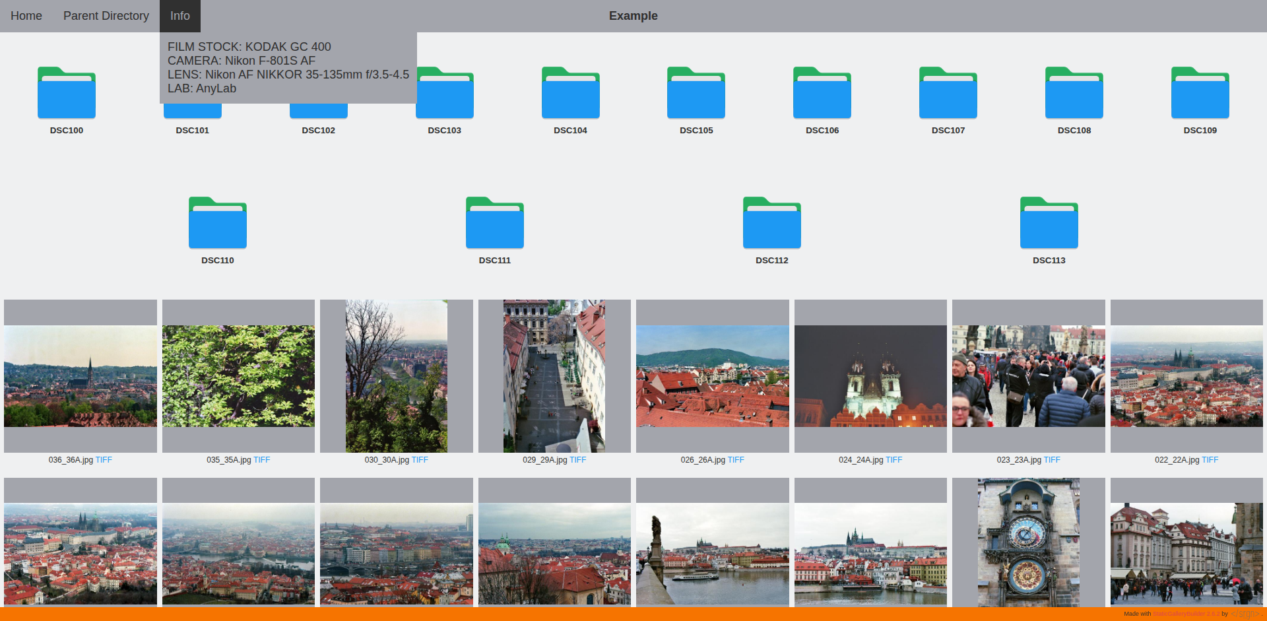The width and height of the screenshot is (1267, 621).
Task: Open the DSC113 folder
Action: 1049,223
